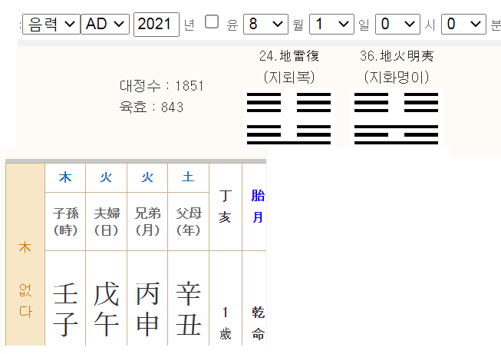
Task: Expand the month dropdown showing 8
Action: (265, 24)
